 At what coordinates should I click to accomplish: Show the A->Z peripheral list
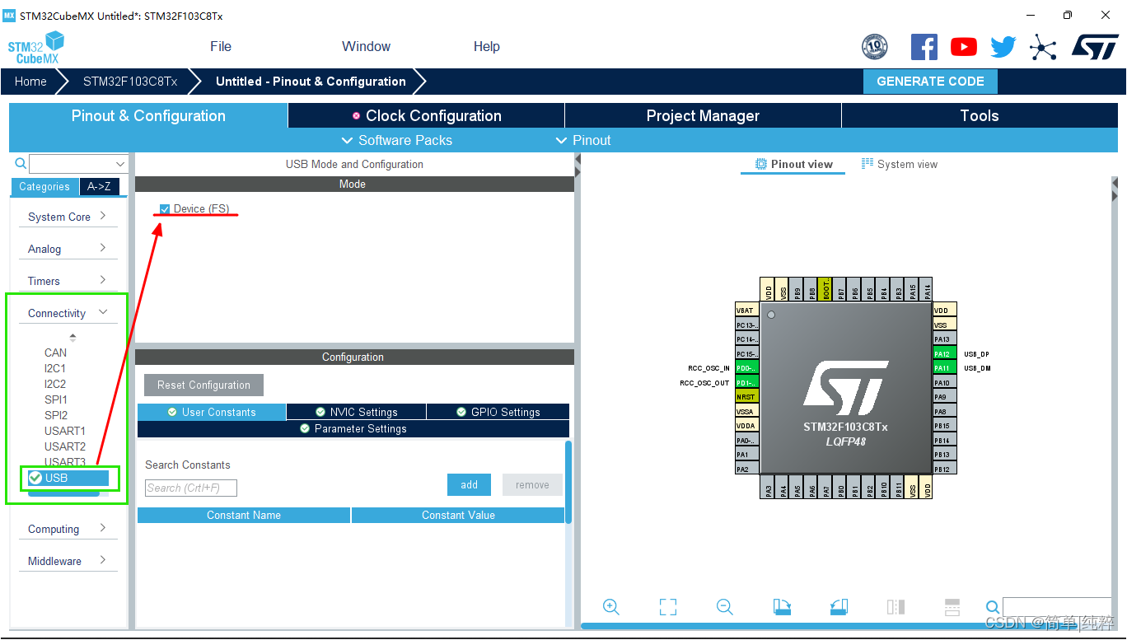click(100, 187)
